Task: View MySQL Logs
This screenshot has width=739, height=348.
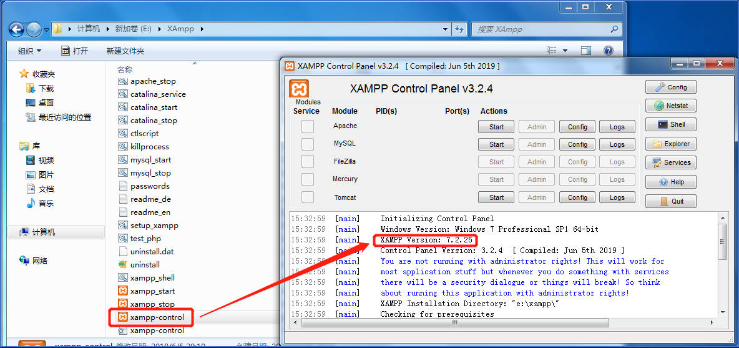Action: (617, 144)
